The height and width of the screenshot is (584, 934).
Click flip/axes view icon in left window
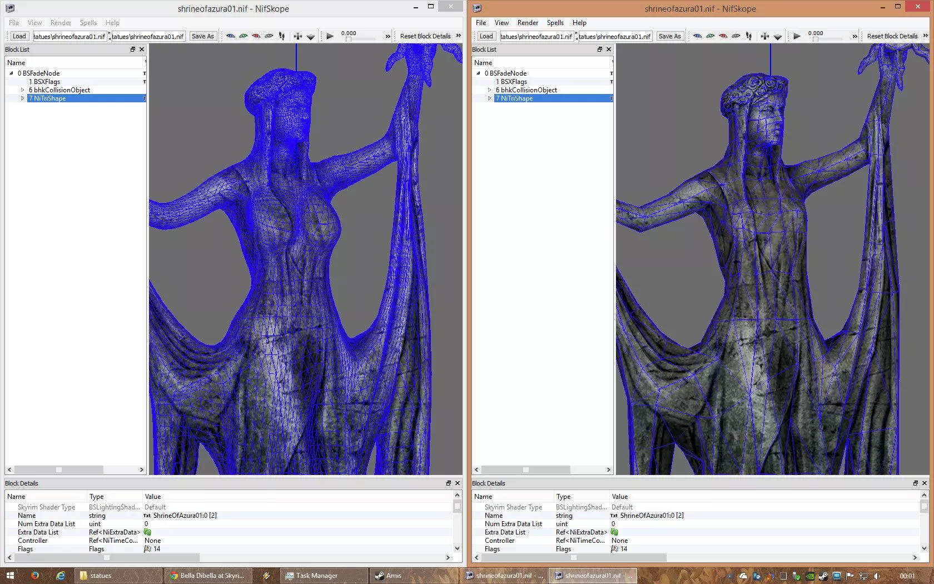click(298, 36)
